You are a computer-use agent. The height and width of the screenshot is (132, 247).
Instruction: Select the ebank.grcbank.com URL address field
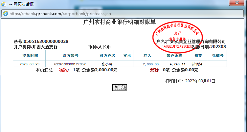[x=123, y=14]
